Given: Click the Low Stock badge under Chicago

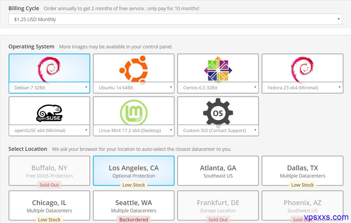Looking at the screenshot, I should point(49,220).
